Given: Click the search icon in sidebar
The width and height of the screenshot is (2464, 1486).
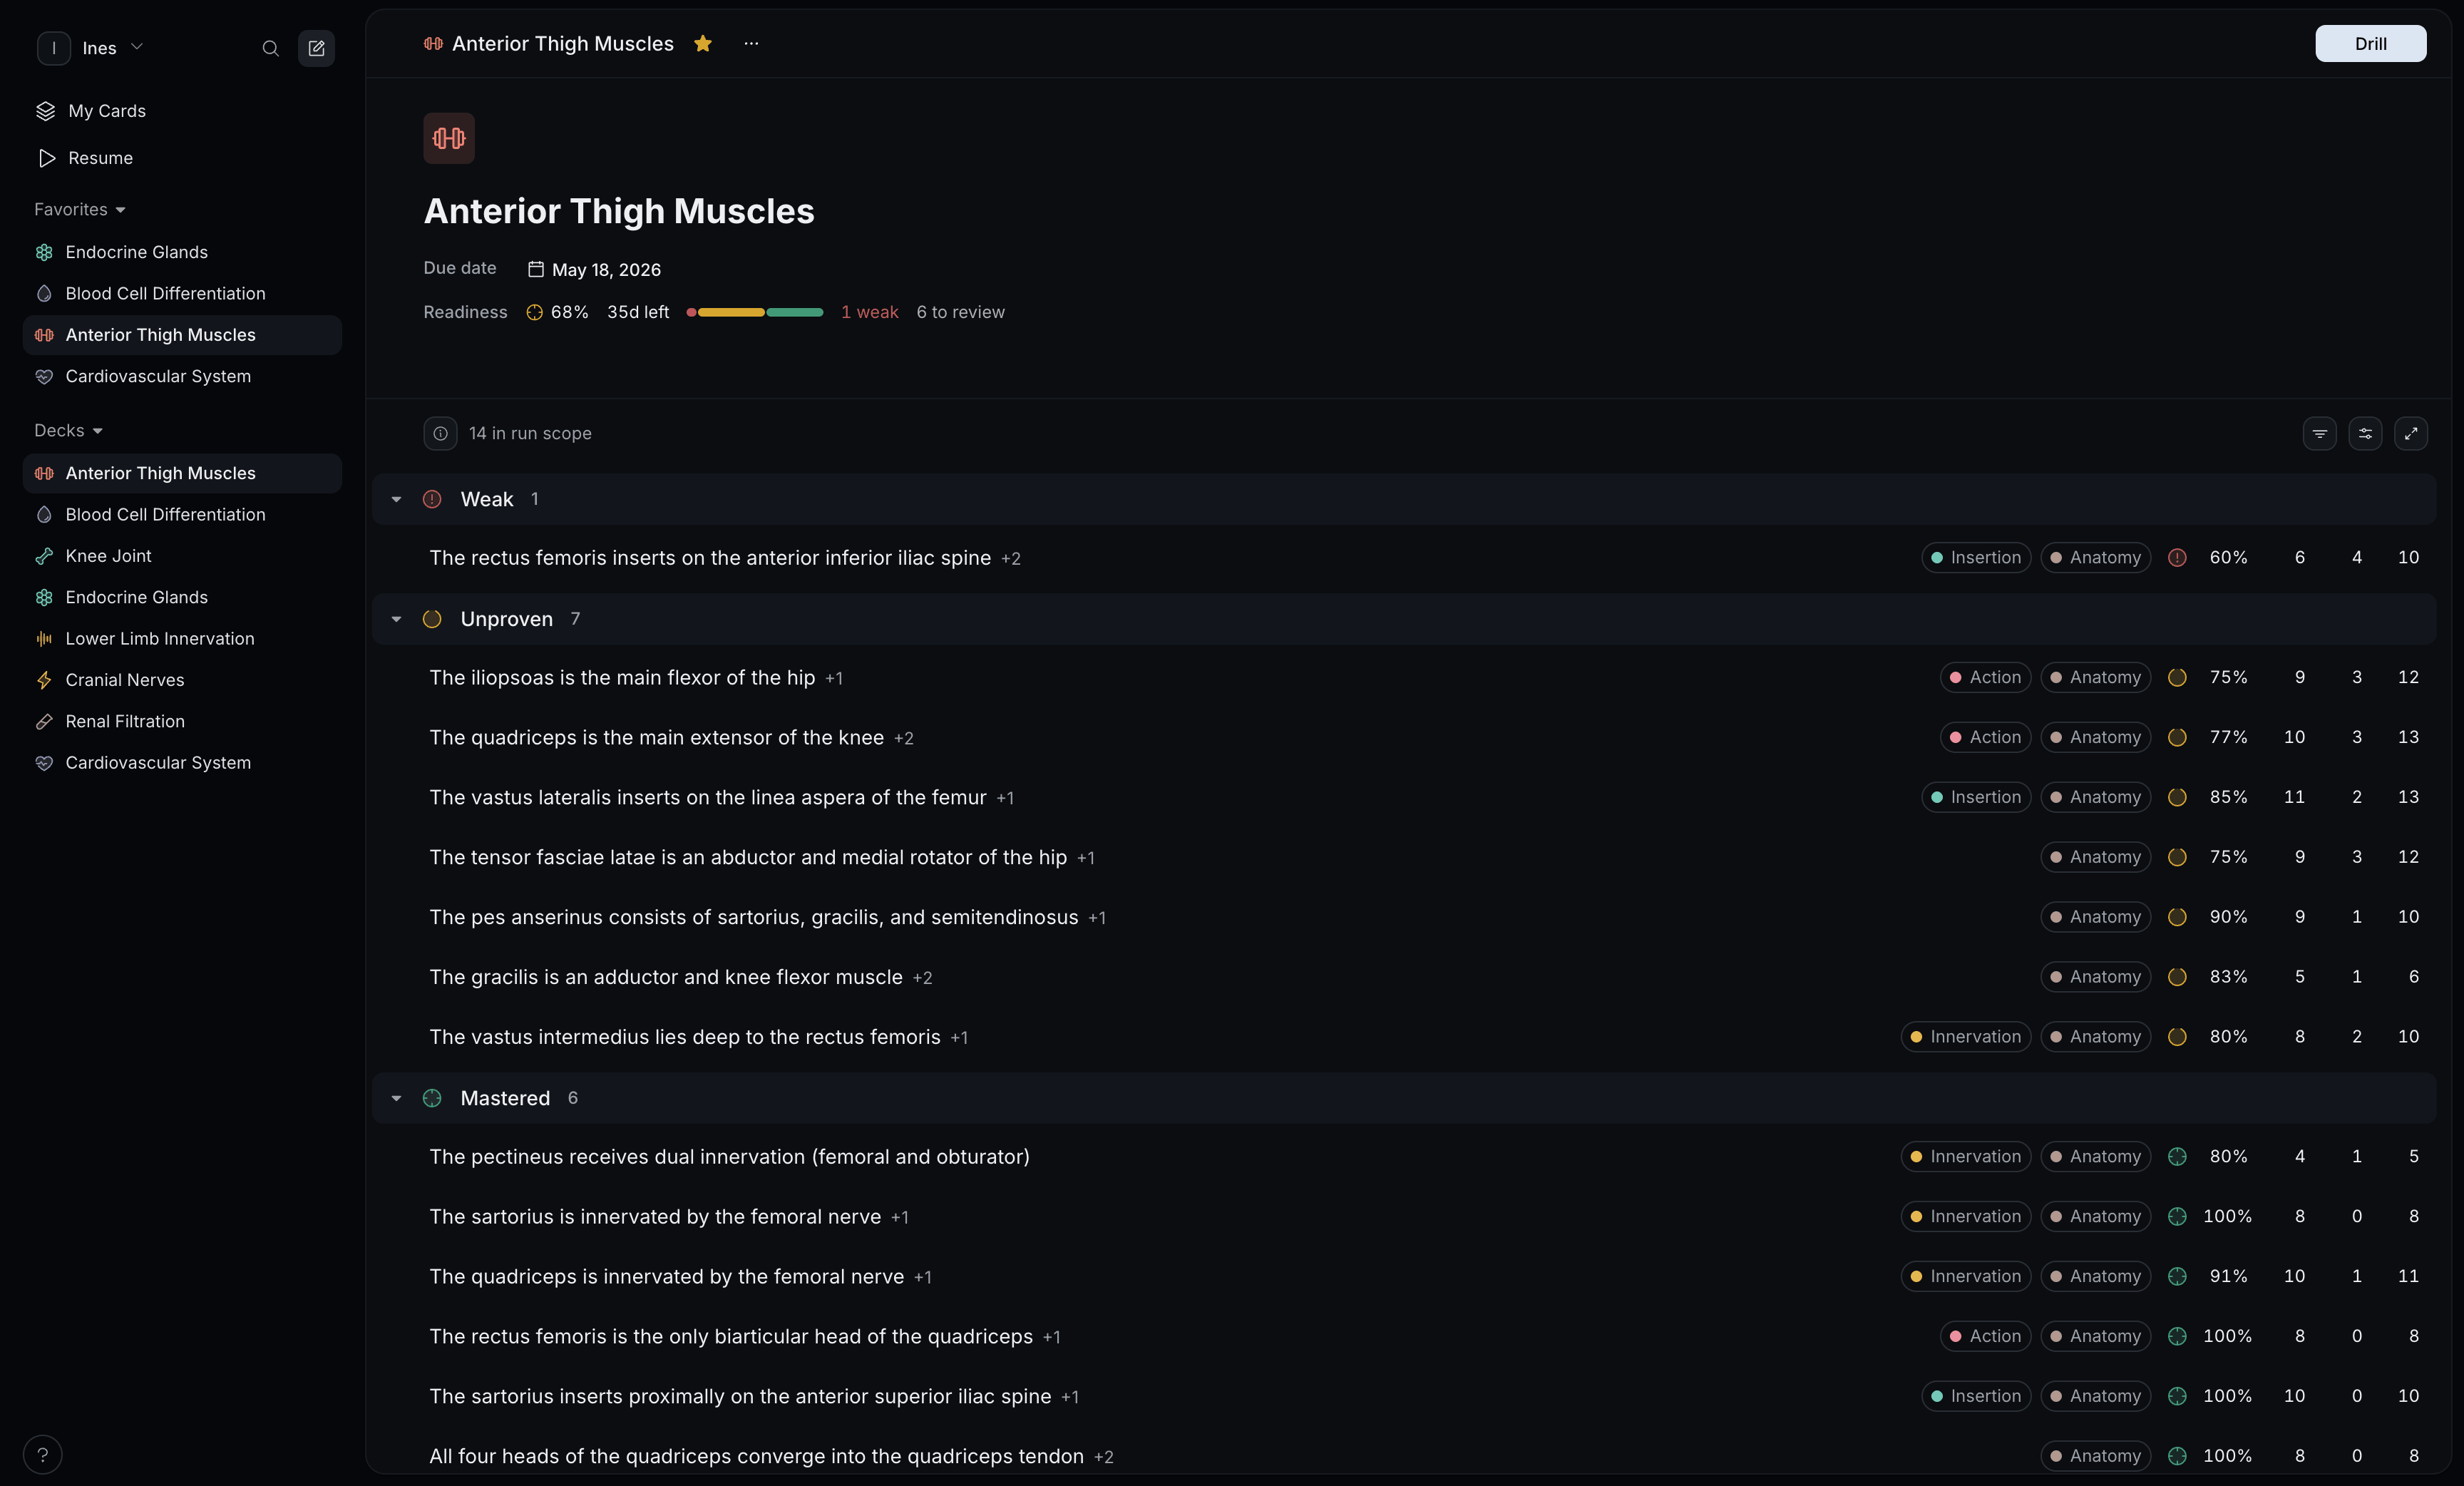Looking at the screenshot, I should (270, 48).
